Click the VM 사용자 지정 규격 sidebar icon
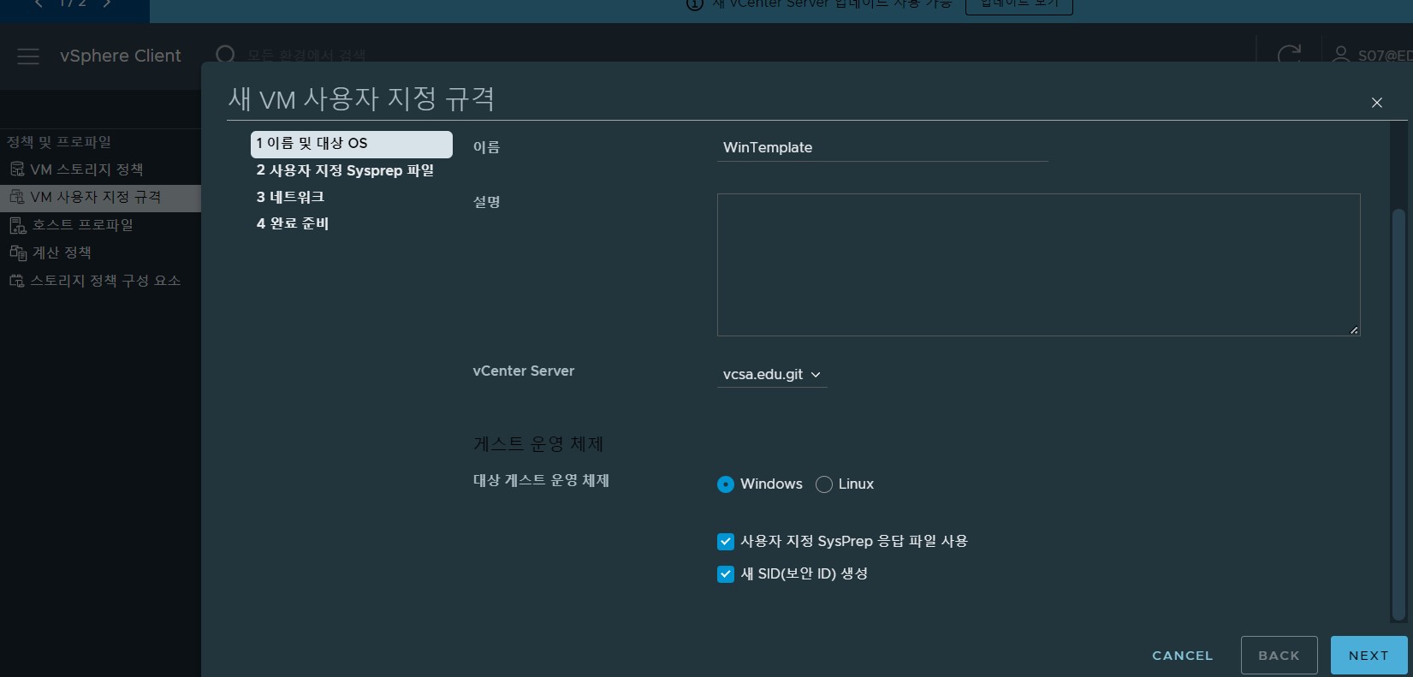 [17, 197]
